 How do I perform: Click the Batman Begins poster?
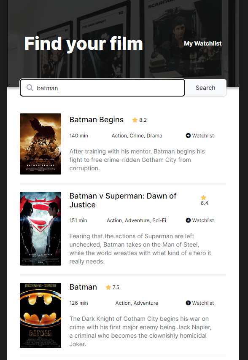click(x=40, y=144)
